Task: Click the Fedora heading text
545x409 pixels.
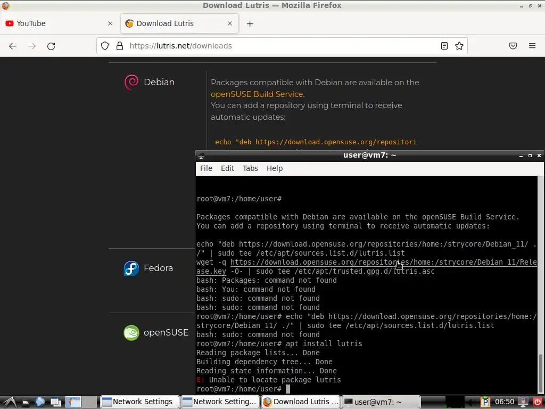Action: (158, 268)
